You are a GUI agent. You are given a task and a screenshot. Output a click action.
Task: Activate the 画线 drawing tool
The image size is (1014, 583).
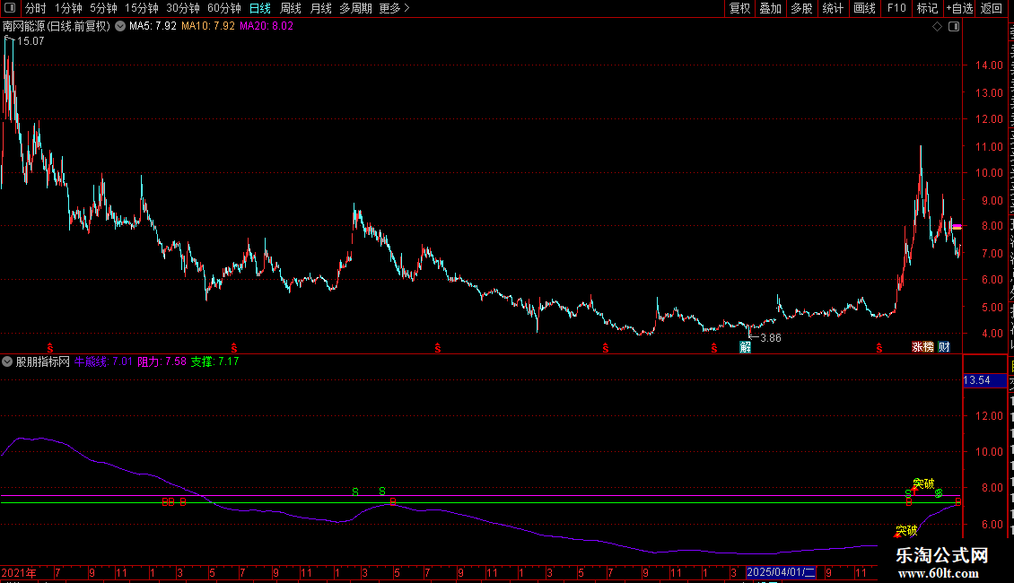click(864, 8)
